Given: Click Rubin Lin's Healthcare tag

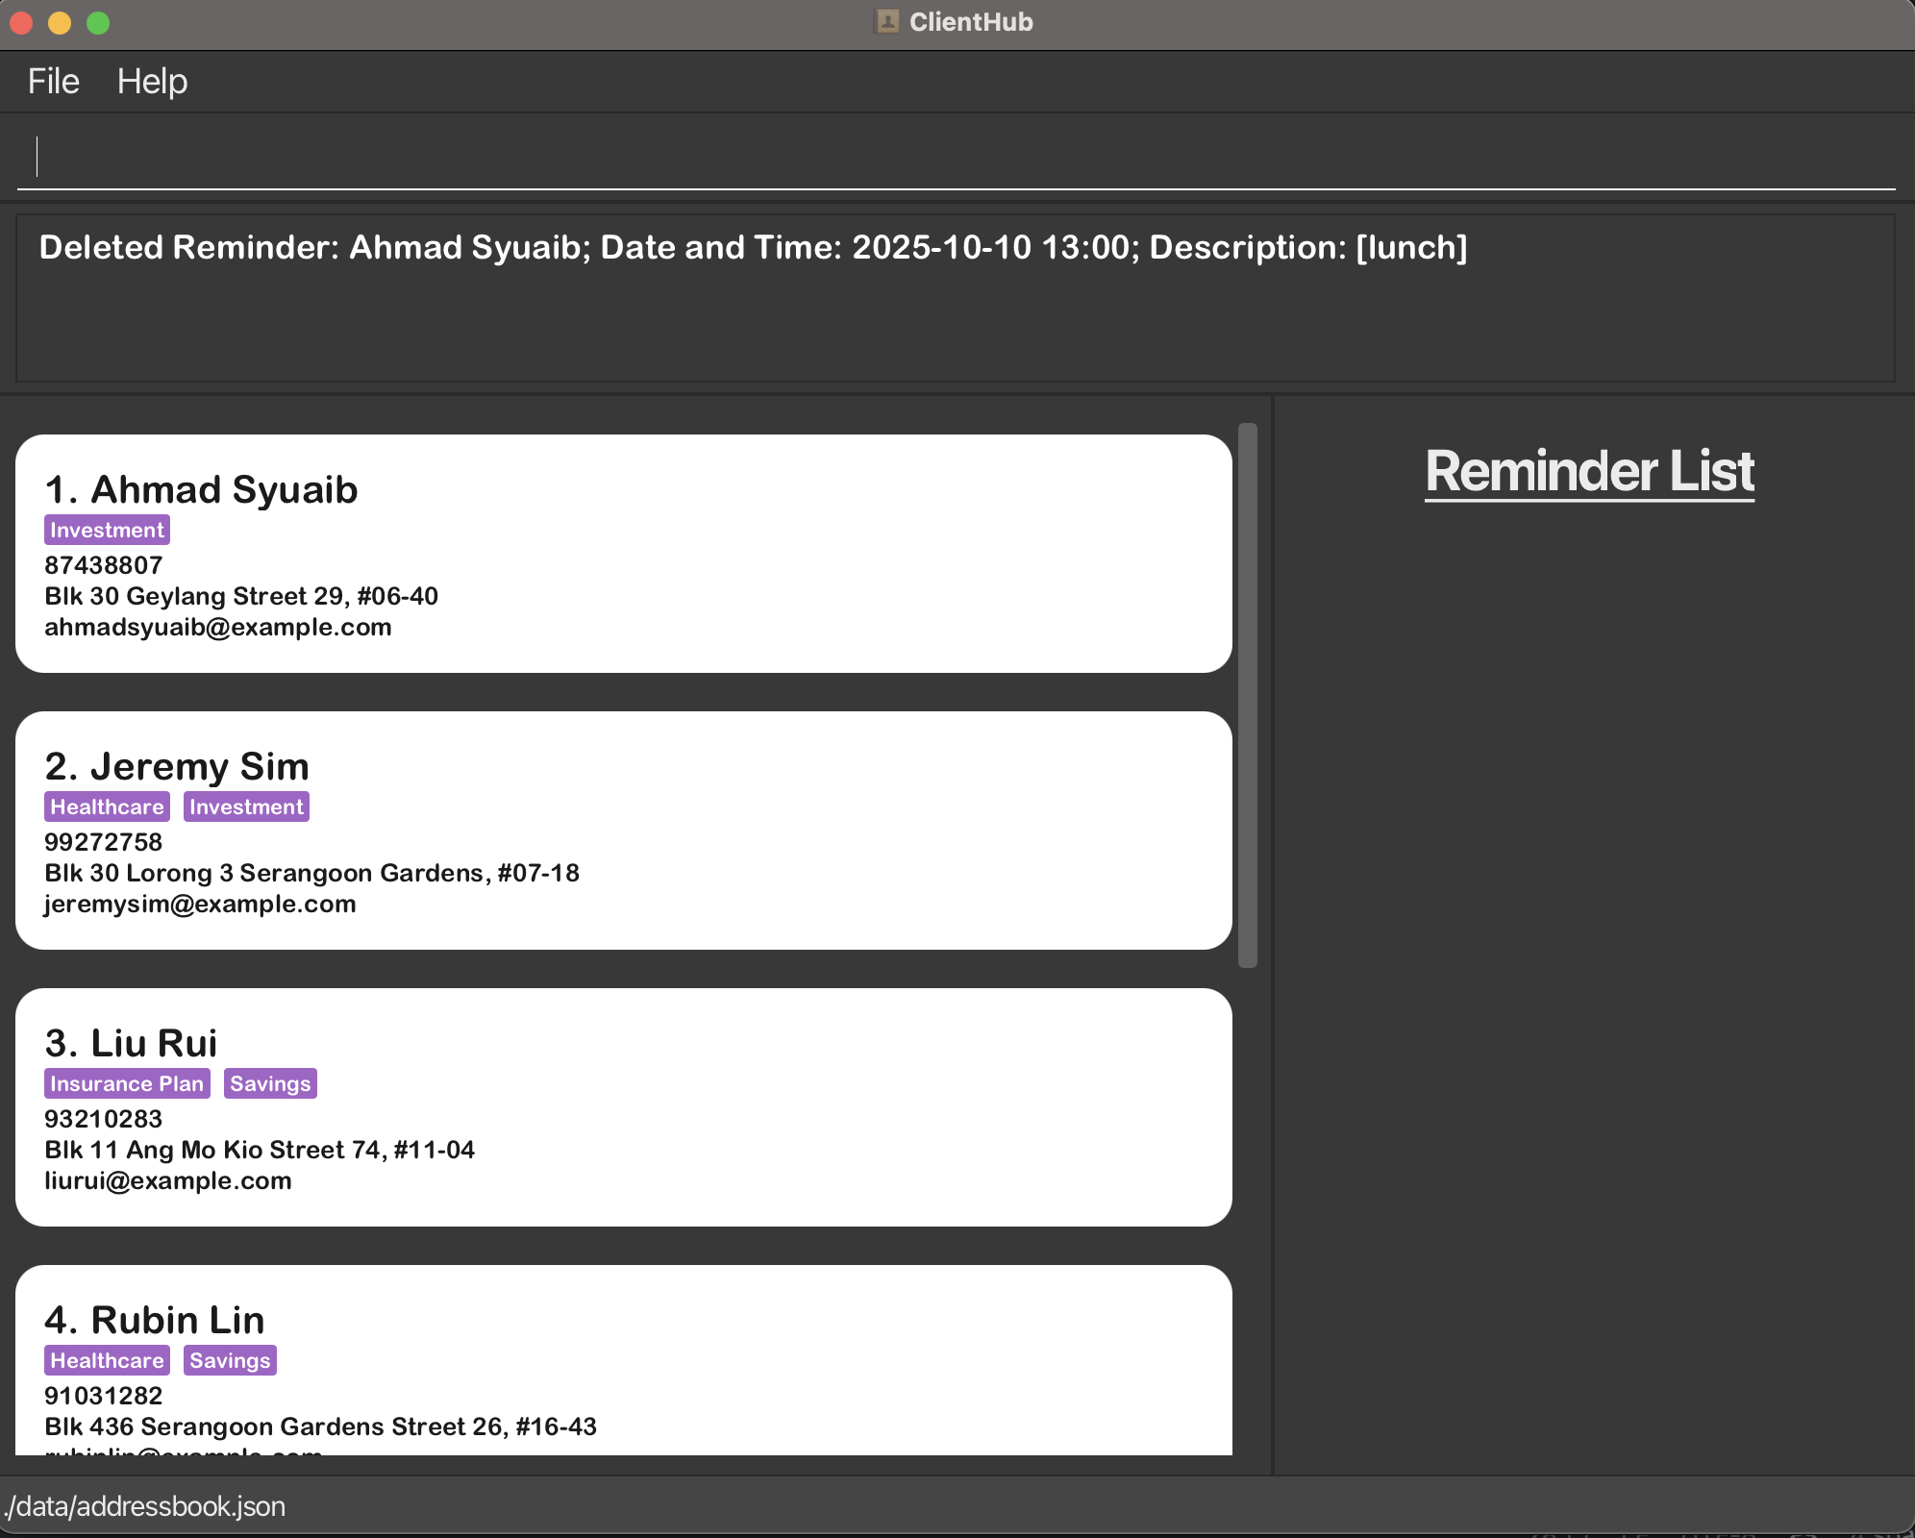Looking at the screenshot, I should pyautogui.click(x=107, y=1361).
